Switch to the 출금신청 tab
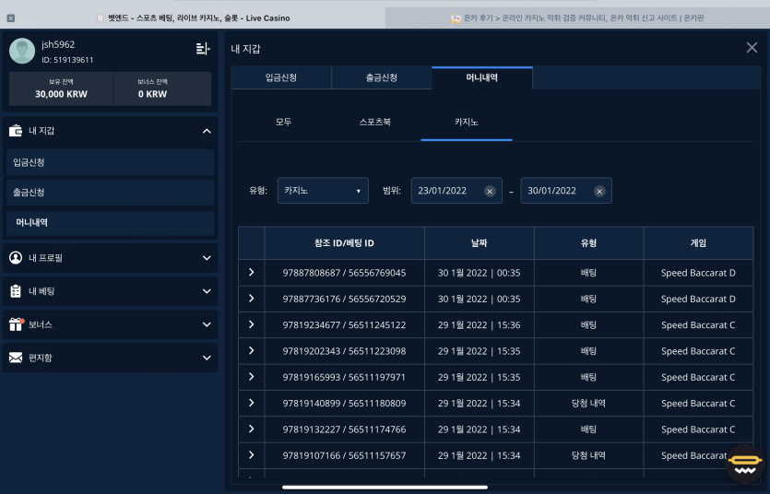The width and height of the screenshot is (770, 494). (x=382, y=77)
